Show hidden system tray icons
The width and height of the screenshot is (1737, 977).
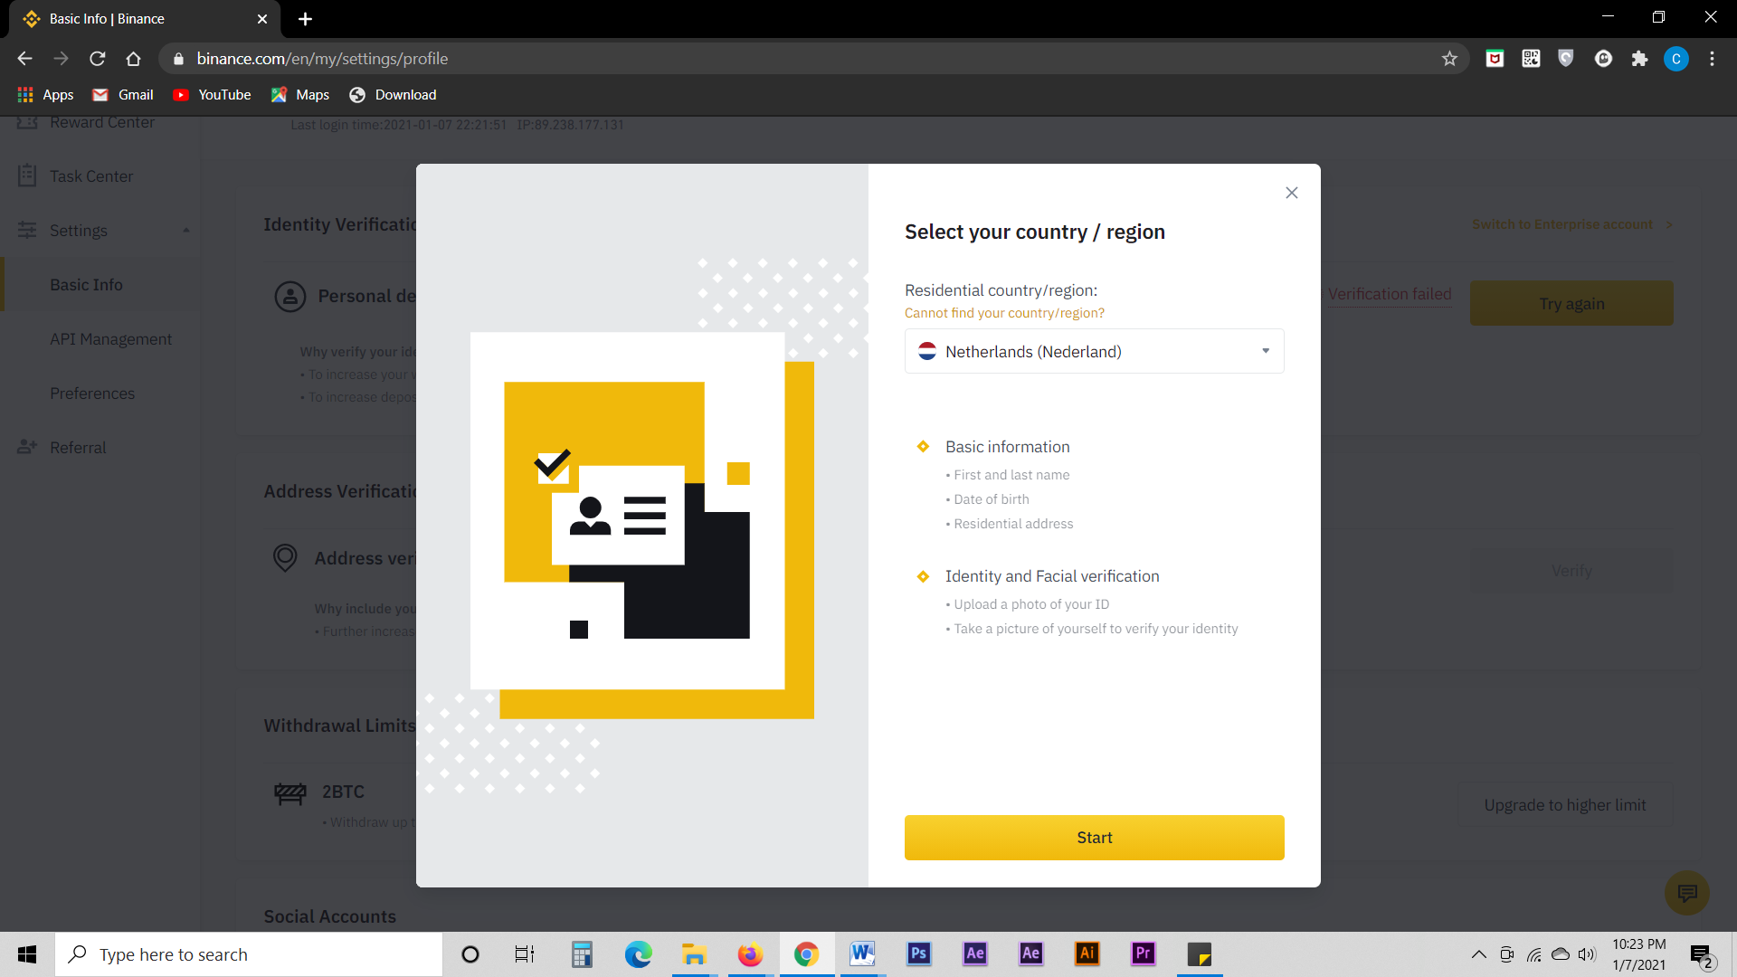pos(1478,954)
